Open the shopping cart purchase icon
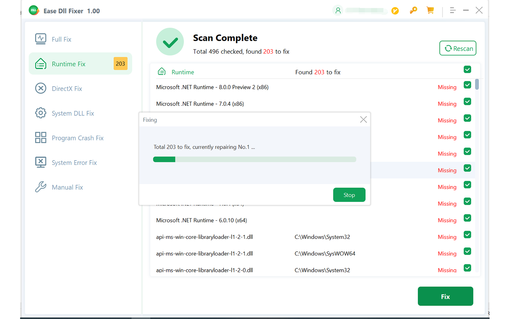 coord(430,11)
